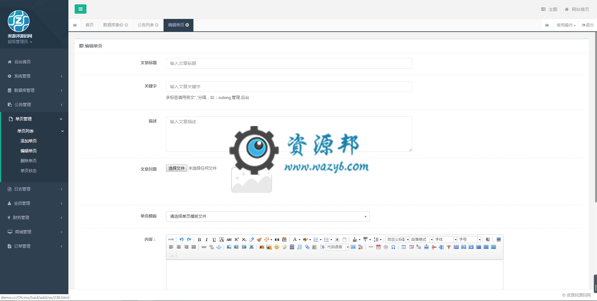Insert a hyperlink with the link icon
The width and height of the screenshot is (597, 301).
(x=204, y=247)
